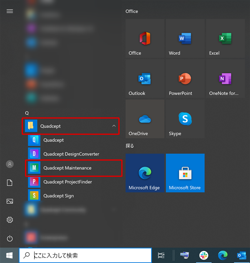Open Slack from the taskbar
The width and height of the screenshot is (250, 263).
pos(204,255)
